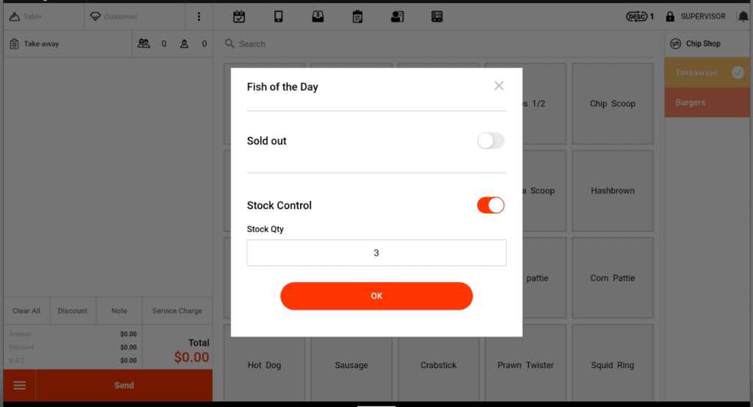The height and width of the screenshot is (407, 753).
Task: Select the Chip Scoop menu item
Action: 613,104
